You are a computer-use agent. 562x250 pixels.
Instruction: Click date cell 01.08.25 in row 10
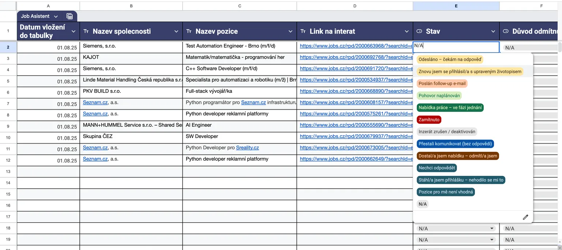tap(48, 138)
